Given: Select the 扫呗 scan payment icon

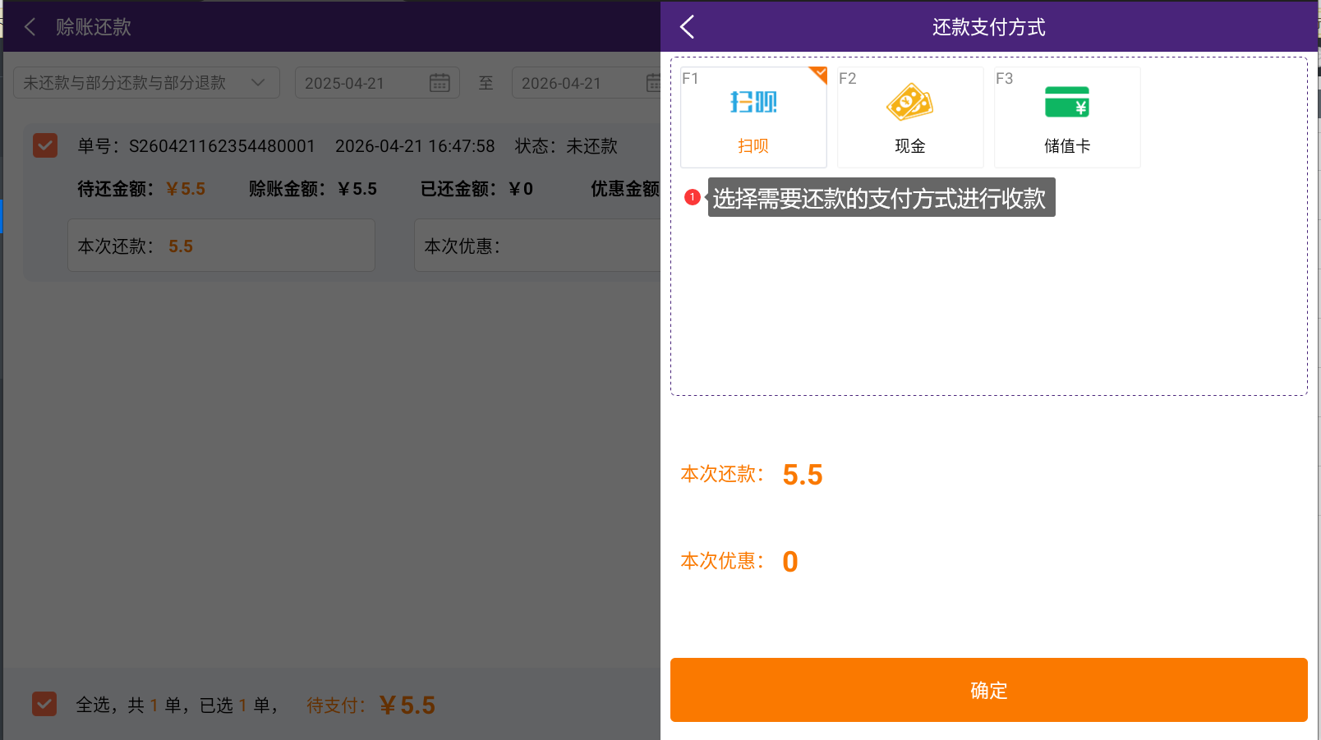Looking at the screenshot, I should point(753,103).
